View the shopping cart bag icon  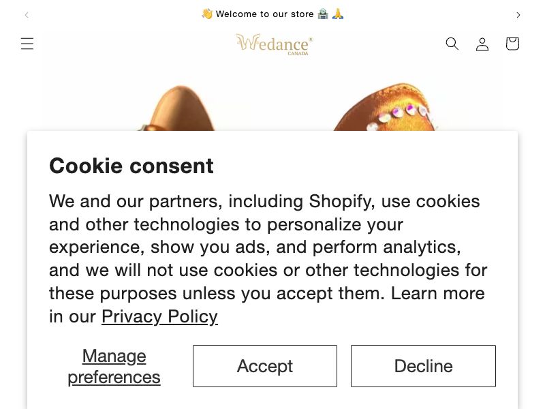click(512, 44)
